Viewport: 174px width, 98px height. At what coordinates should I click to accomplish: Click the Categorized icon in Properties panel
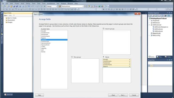(x=149, y=66)
